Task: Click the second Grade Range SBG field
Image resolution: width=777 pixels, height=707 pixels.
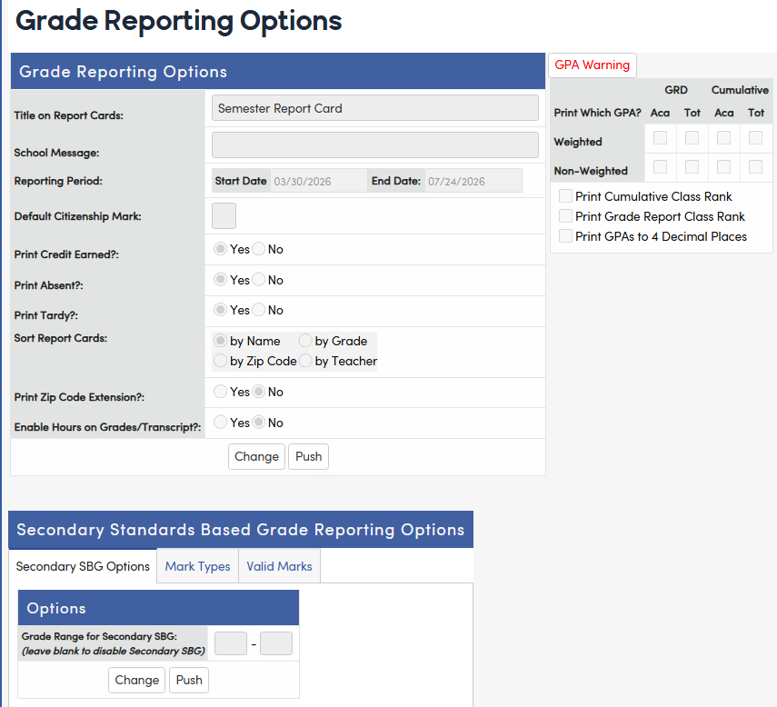Action: [x=276, y=643]
